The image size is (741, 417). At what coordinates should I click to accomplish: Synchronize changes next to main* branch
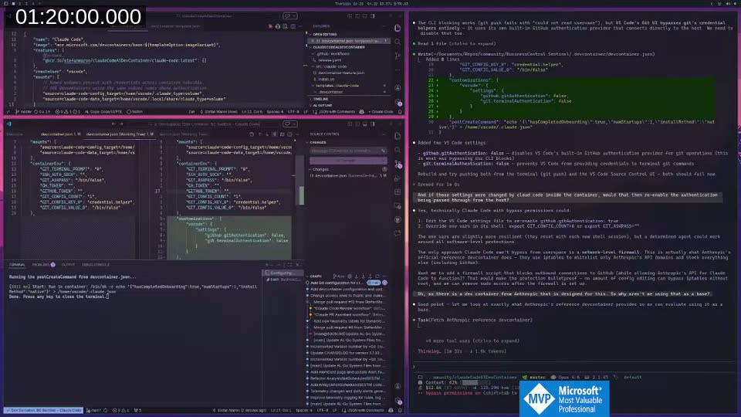(106, 410)
